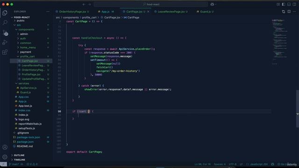Viewport: 299px width, 168px height.
Task: Change the JavaScript JSX language mode
Action: (258, 164)
